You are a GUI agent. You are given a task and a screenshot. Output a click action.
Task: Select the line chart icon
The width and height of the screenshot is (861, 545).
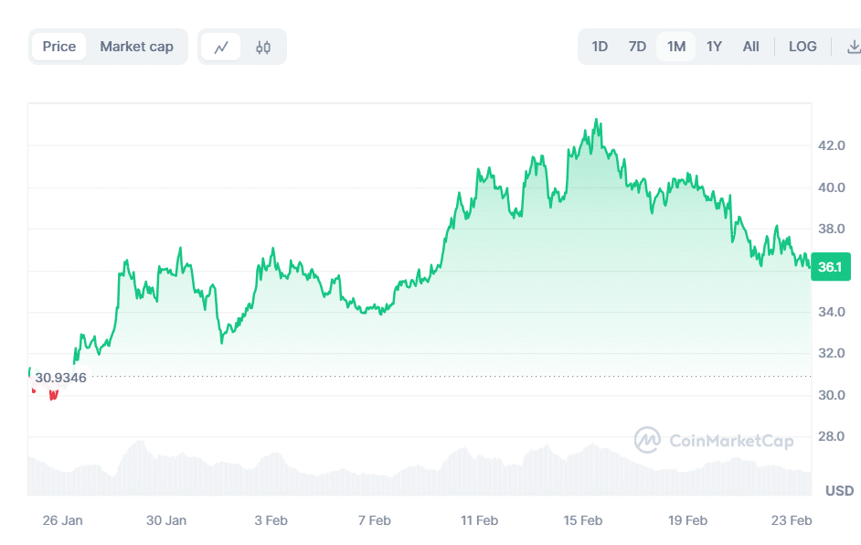222,46
